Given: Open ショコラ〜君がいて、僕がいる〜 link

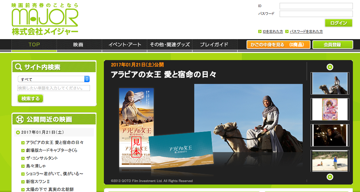Looking at the screenshot, I should click(54, 174).
